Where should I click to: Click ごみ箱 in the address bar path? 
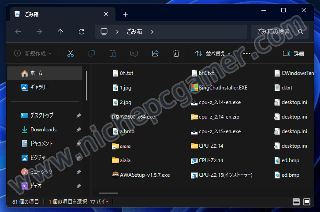tap(134, 32)
